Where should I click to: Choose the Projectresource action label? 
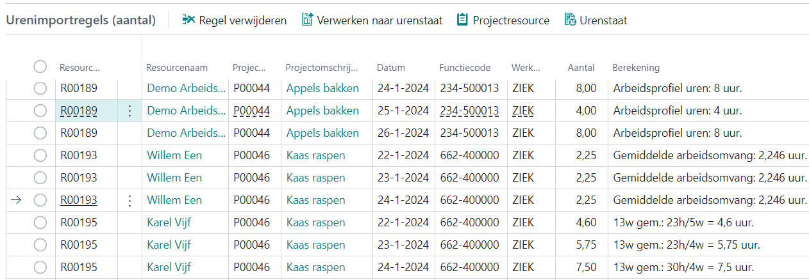click(x=511, y=20)
